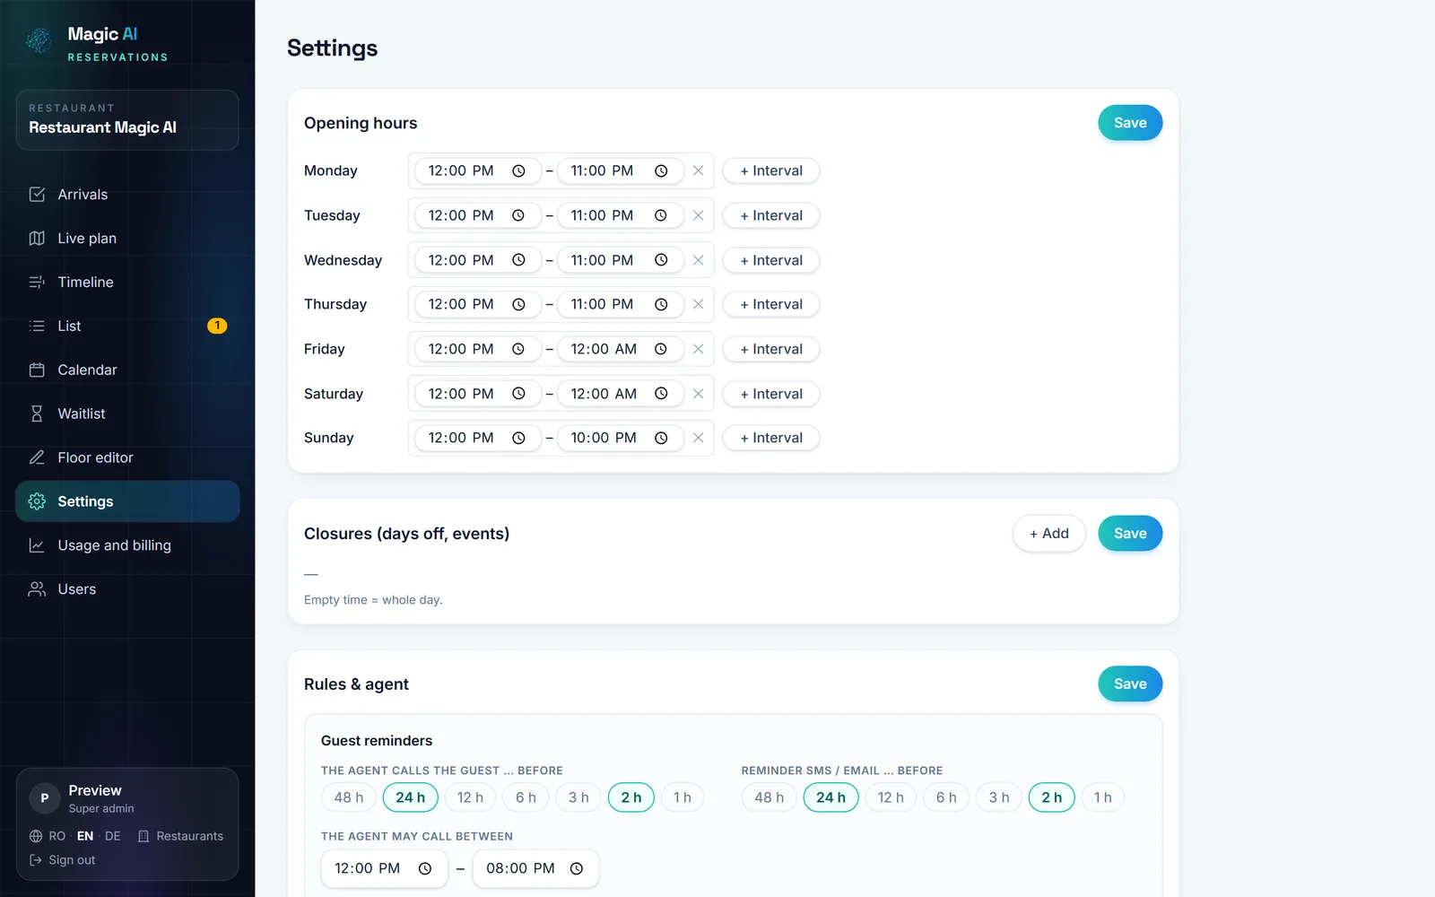Screen dimensions: 1435x897
Task: Toggle the 48 h agent call reminder
Action: (x=349, y=797)
